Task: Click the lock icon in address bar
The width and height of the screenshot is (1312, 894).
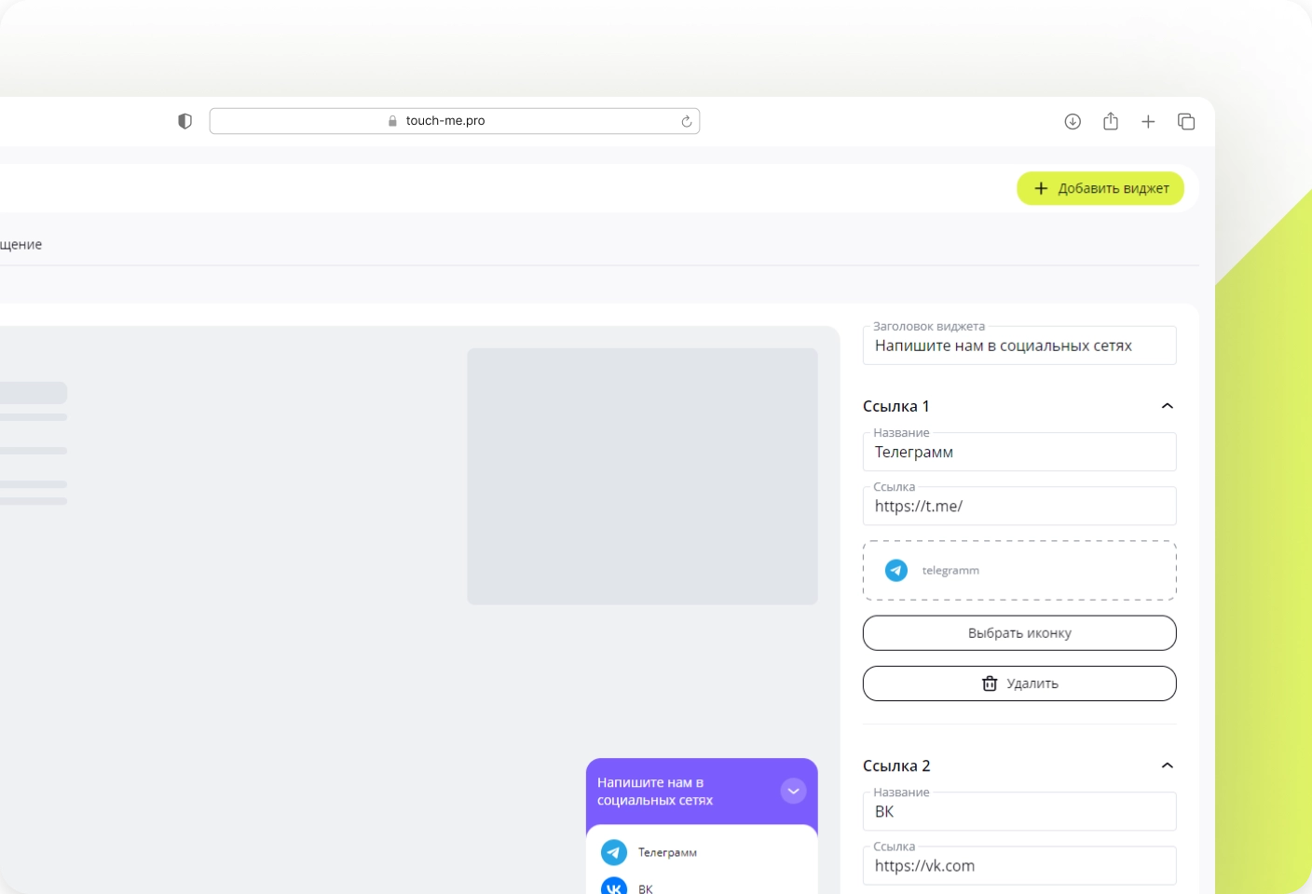Action: point(392,121)
